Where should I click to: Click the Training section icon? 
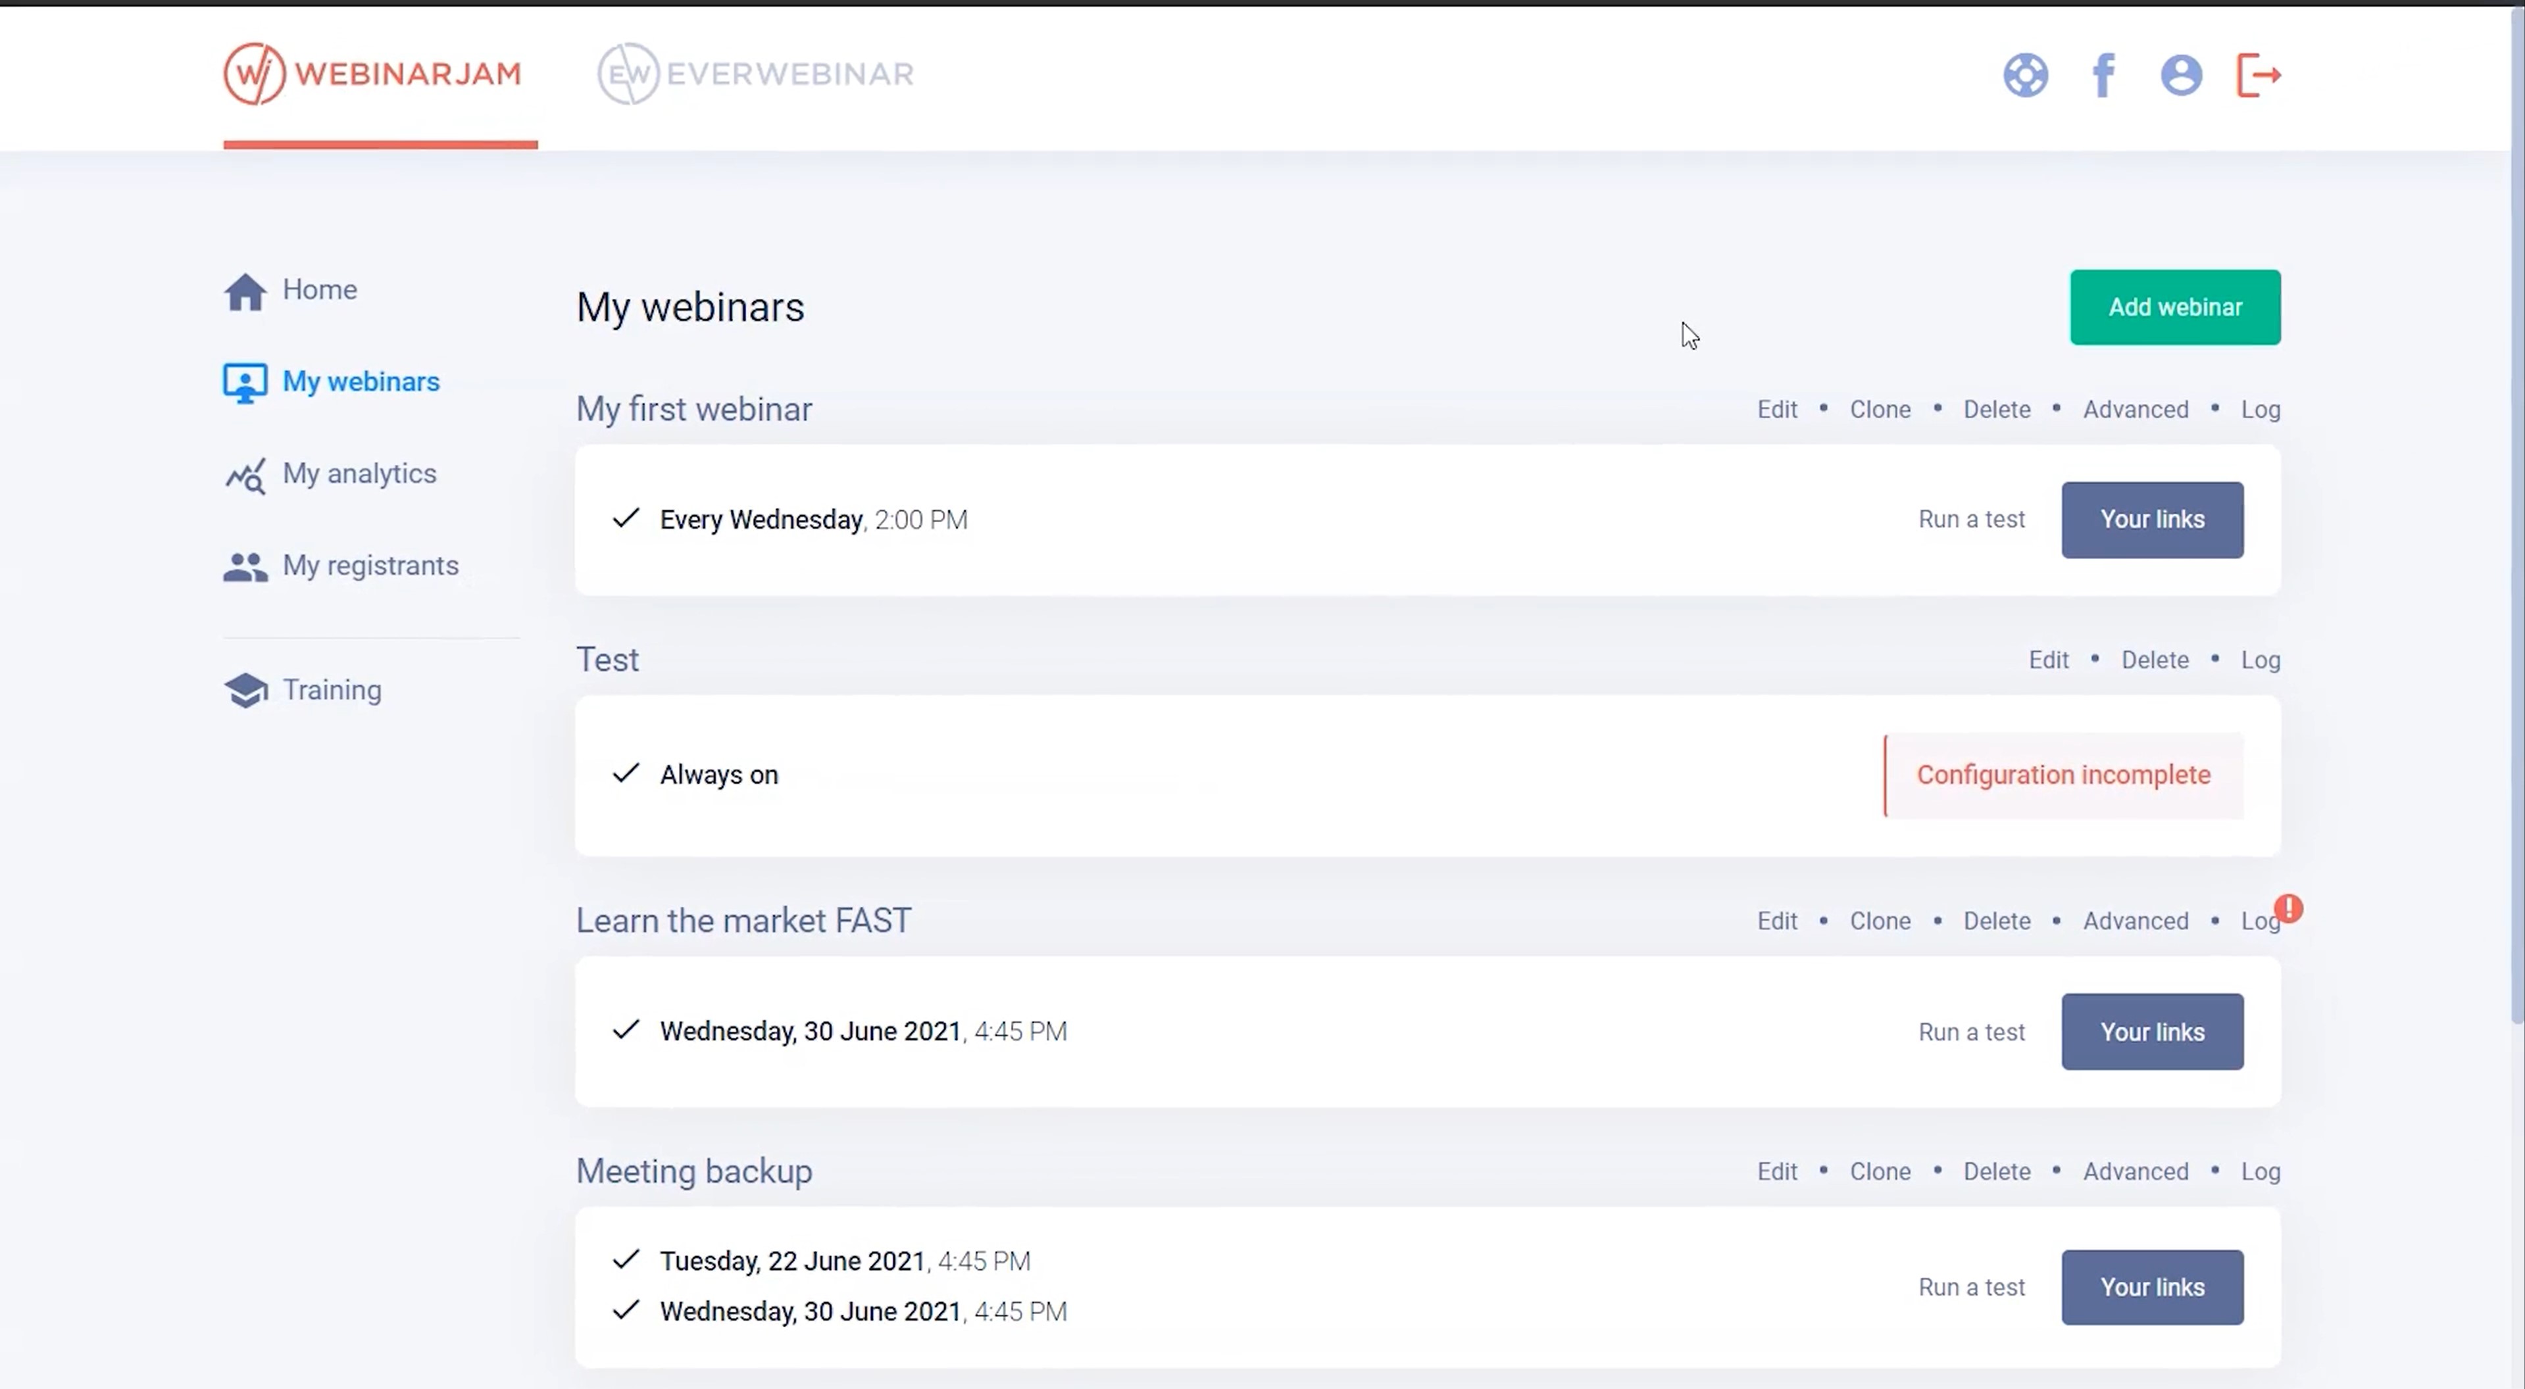coord(245,688)
